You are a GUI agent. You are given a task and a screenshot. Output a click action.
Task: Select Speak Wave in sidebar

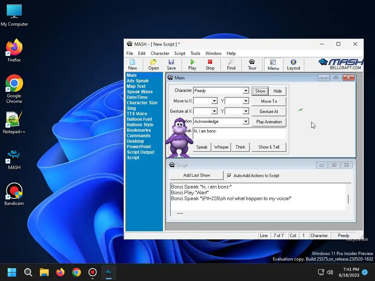click(x=140, y=92)
